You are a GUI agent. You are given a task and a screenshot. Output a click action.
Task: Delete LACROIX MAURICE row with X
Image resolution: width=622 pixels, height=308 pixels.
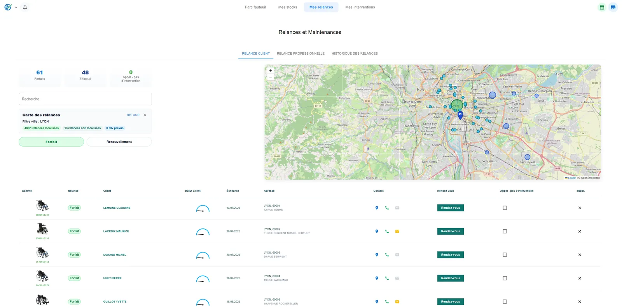580,232
